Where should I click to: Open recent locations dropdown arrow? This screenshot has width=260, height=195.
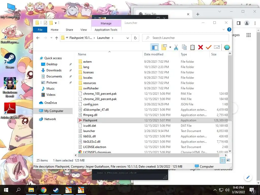(51, 38)
